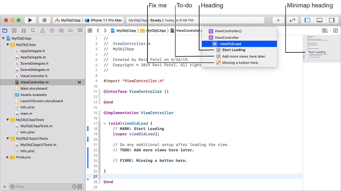Go forward in editor history
This screenshot has width=341, height=191.
pyautogui.click(x=105, y=31)
